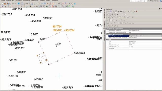
Task: Click the black X delete icon in third row
Action: tap(133, 17)
